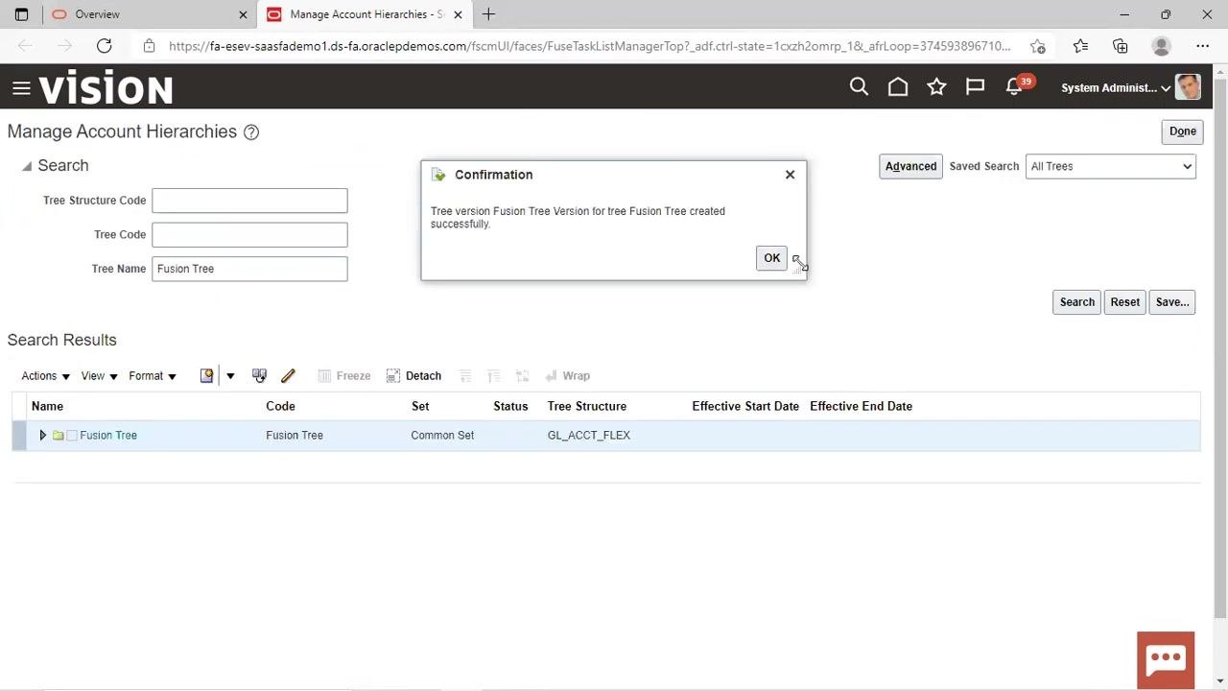This screenshot has width=1228, height=691.
Task: Open the create icon dropdown arrow
Action: [230, 375]
